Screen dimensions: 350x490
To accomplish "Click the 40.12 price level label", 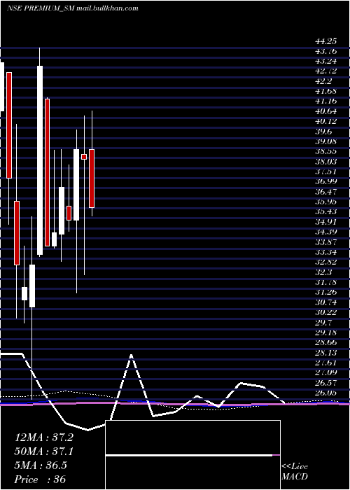I will 325,121.
